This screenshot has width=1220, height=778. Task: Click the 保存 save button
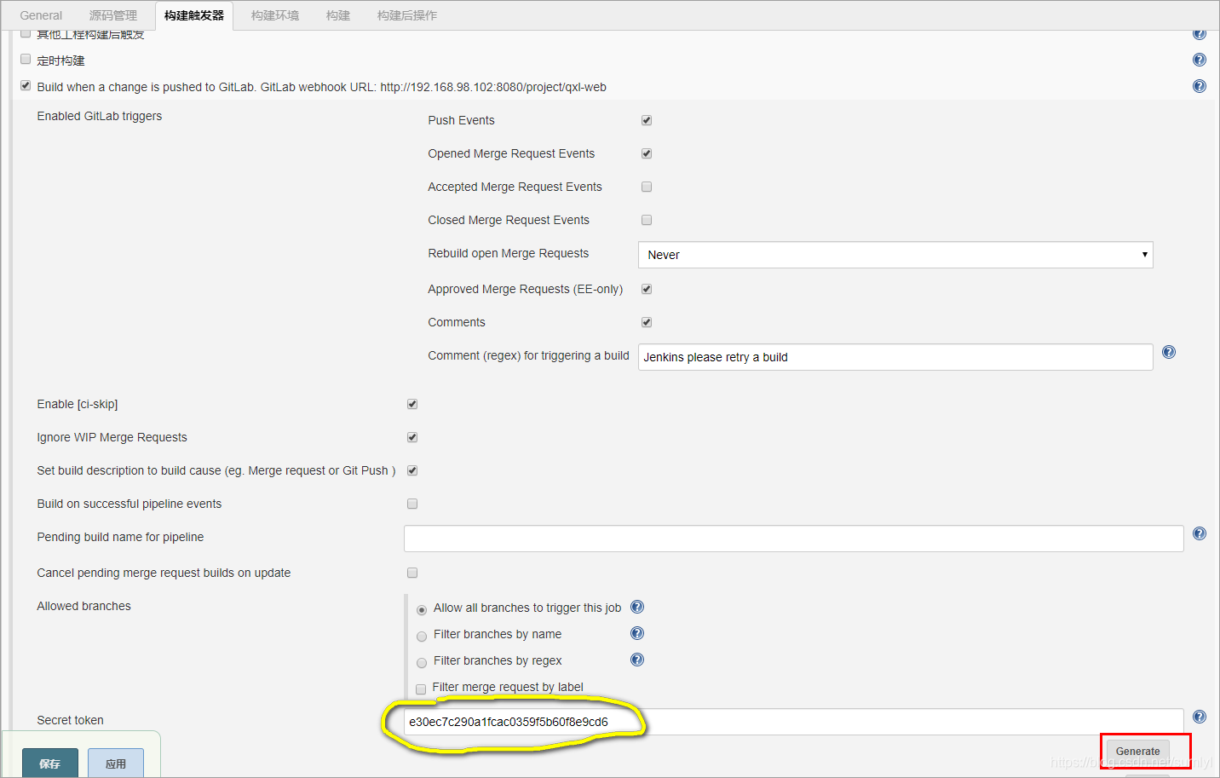click(x=50, y=764)
